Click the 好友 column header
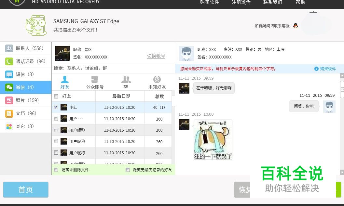This screenshot has width=344, height=206. click(x=66, y=96)
